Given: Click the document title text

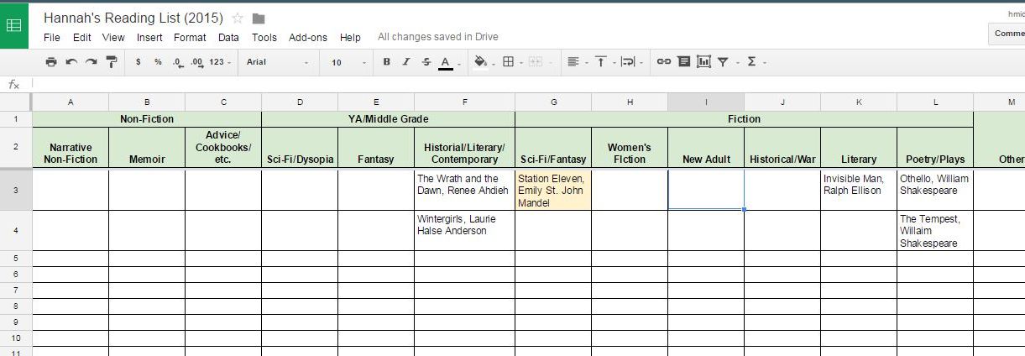Looking at the screenshot, I should tap(133, 18).
